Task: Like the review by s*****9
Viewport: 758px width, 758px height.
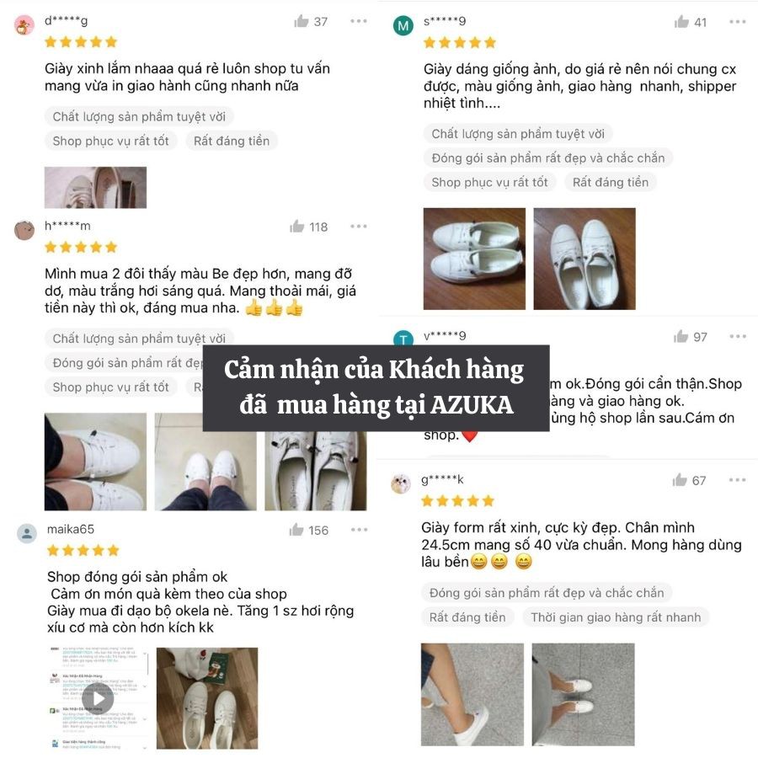Action: pos(681,22)
